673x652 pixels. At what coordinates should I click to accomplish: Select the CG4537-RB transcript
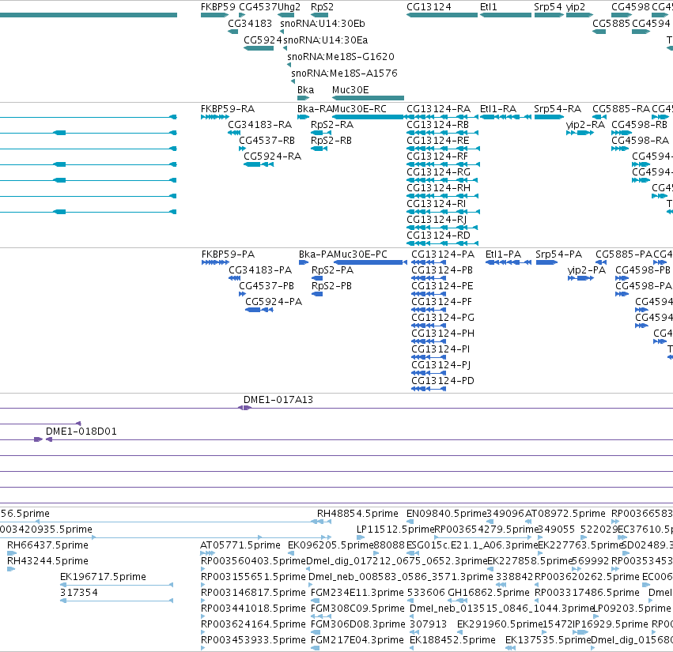click(267, 141)
